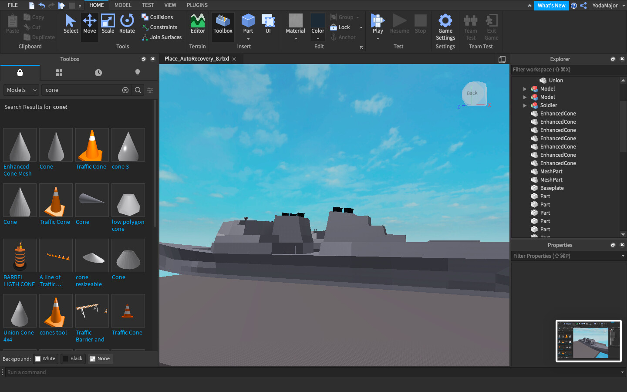Expand the Soldier model in Explorer

pyautogui.click(x=525, y=105)
